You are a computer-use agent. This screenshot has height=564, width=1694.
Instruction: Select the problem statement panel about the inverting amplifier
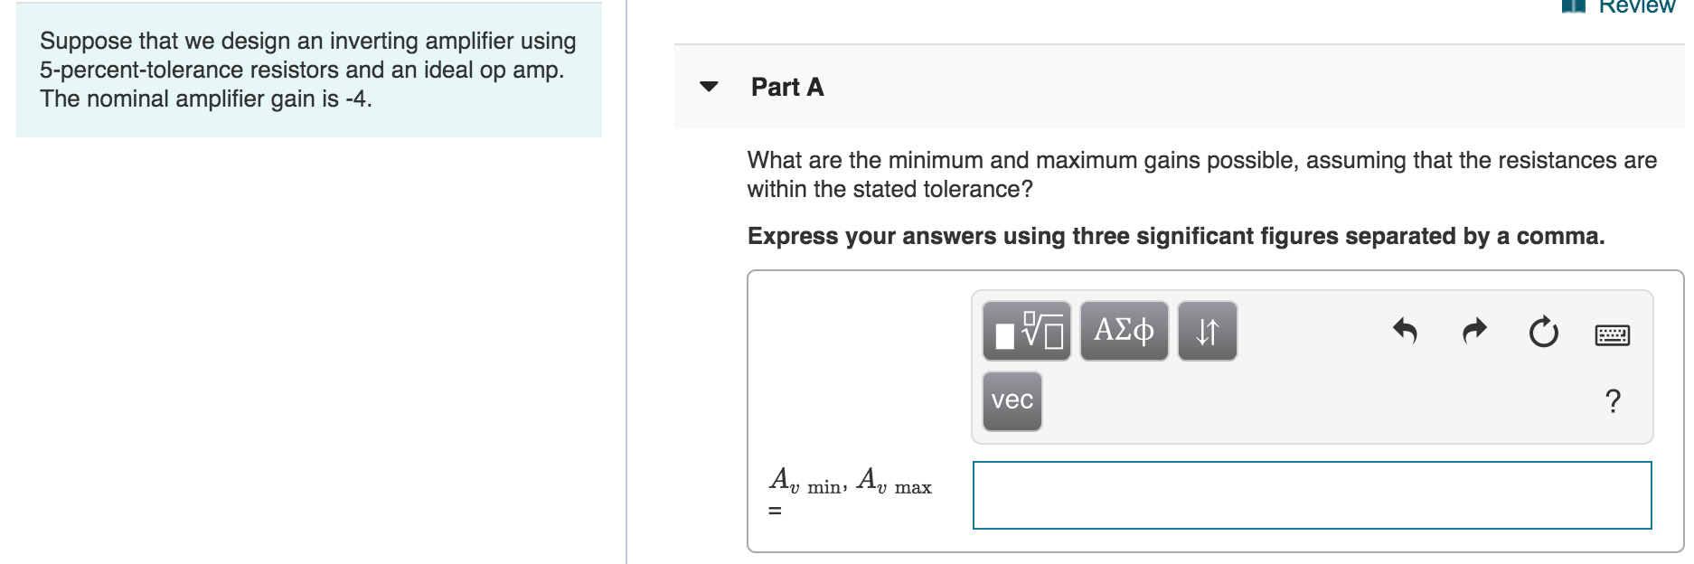[307, 70]
